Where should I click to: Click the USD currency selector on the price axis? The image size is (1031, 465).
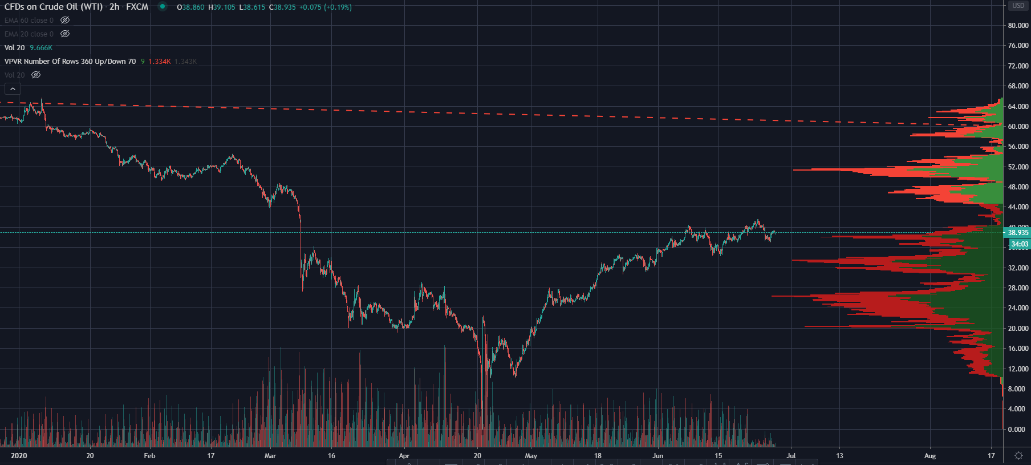click(1018, 6)
